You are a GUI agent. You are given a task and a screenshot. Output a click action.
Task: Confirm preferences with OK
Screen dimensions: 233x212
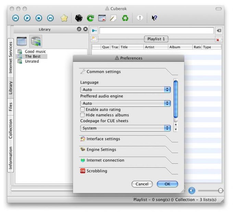click(x=167, y=184)
